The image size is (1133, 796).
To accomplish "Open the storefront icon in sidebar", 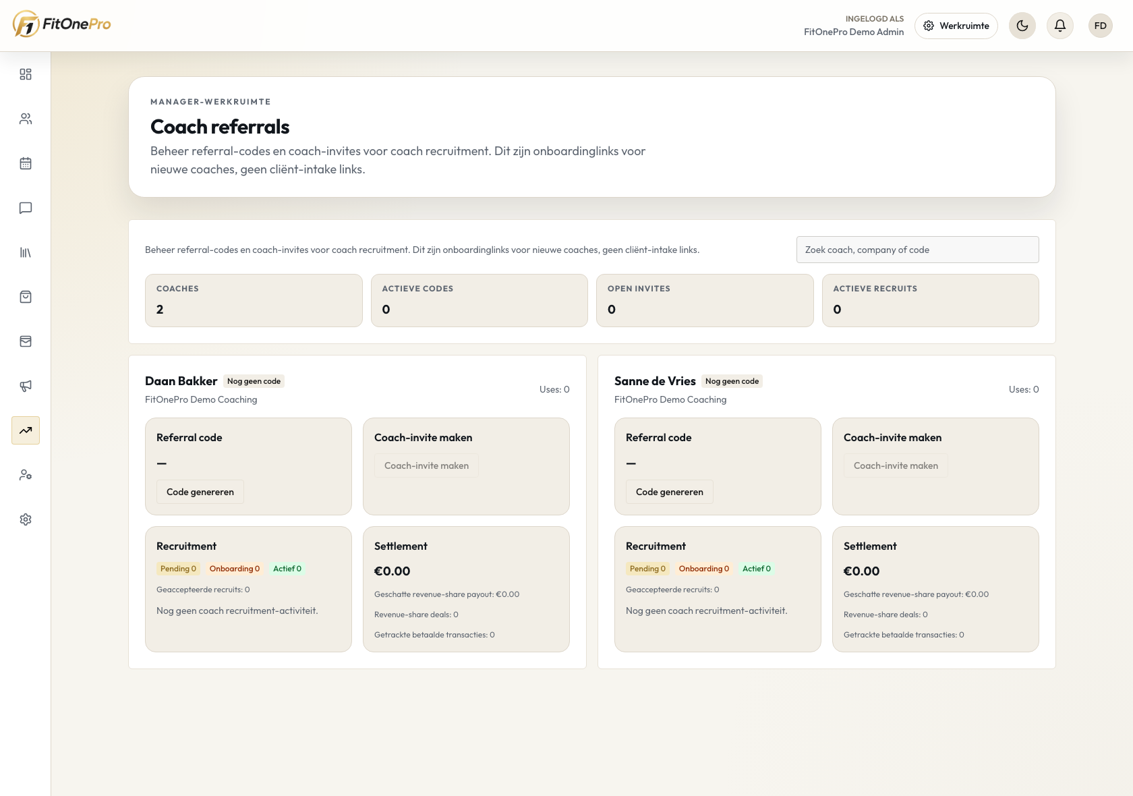I will (26, 341).
